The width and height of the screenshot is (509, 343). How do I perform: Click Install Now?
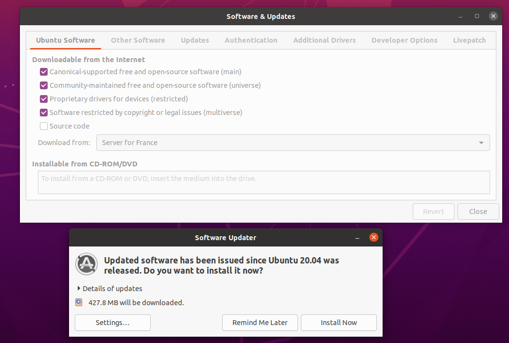[338, 323]
